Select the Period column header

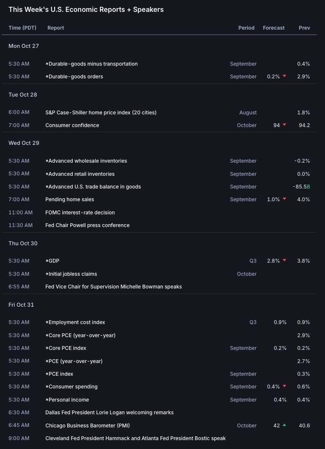tap(246, 28)
